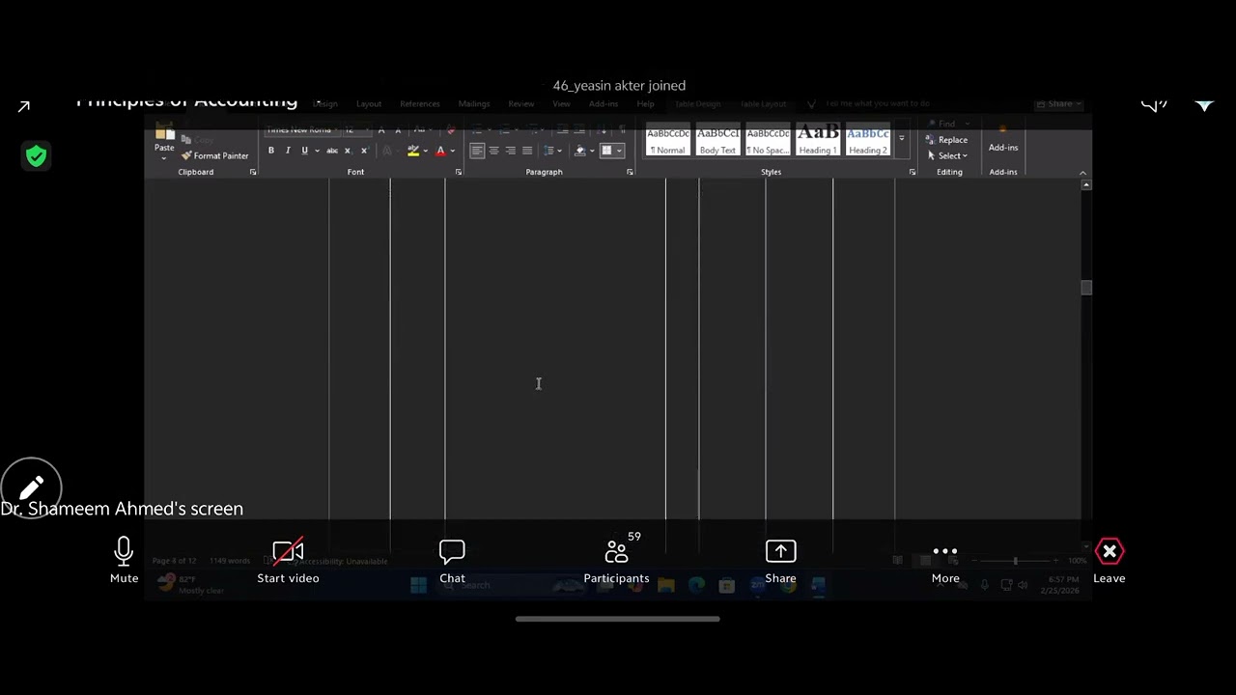Center align the paragraph

pyautogui.click(x=493, y=151)
